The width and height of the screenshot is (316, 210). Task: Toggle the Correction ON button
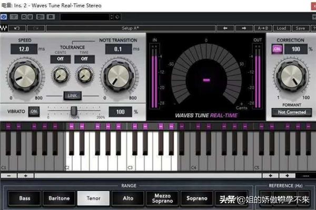[277, 49]
